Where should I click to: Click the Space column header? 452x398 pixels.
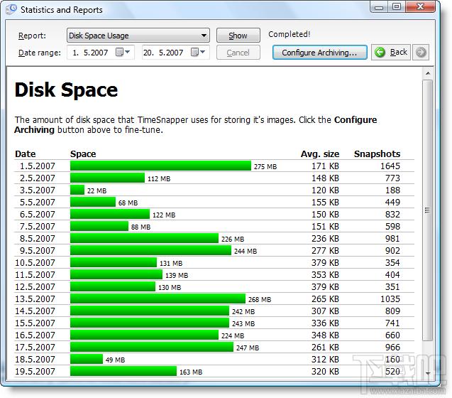pos(83,154)
